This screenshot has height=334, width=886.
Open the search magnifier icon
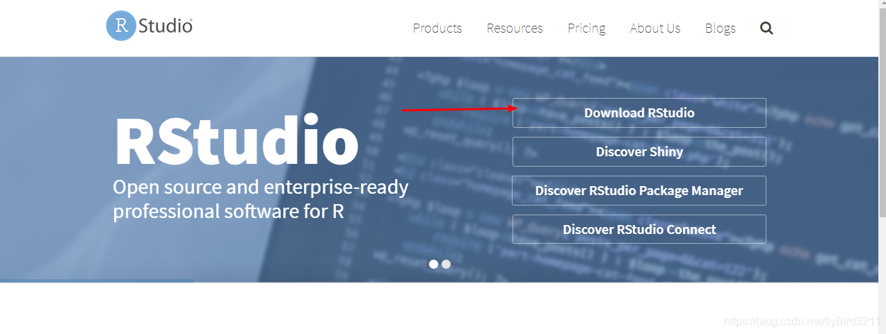tap(766, 28)
